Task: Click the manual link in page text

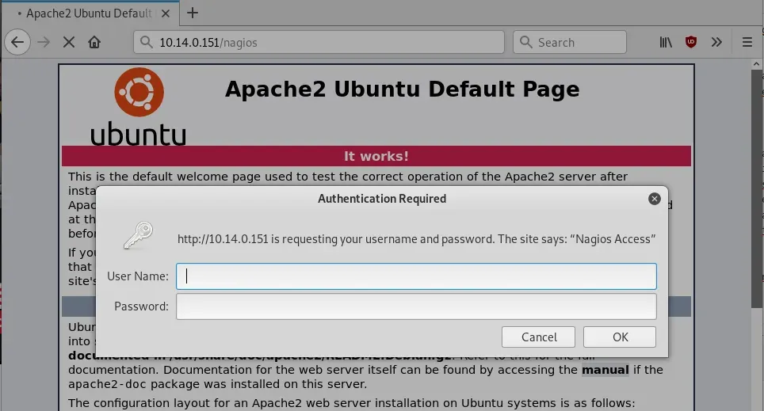Action: pyautogui.click(x=605, y=370)
